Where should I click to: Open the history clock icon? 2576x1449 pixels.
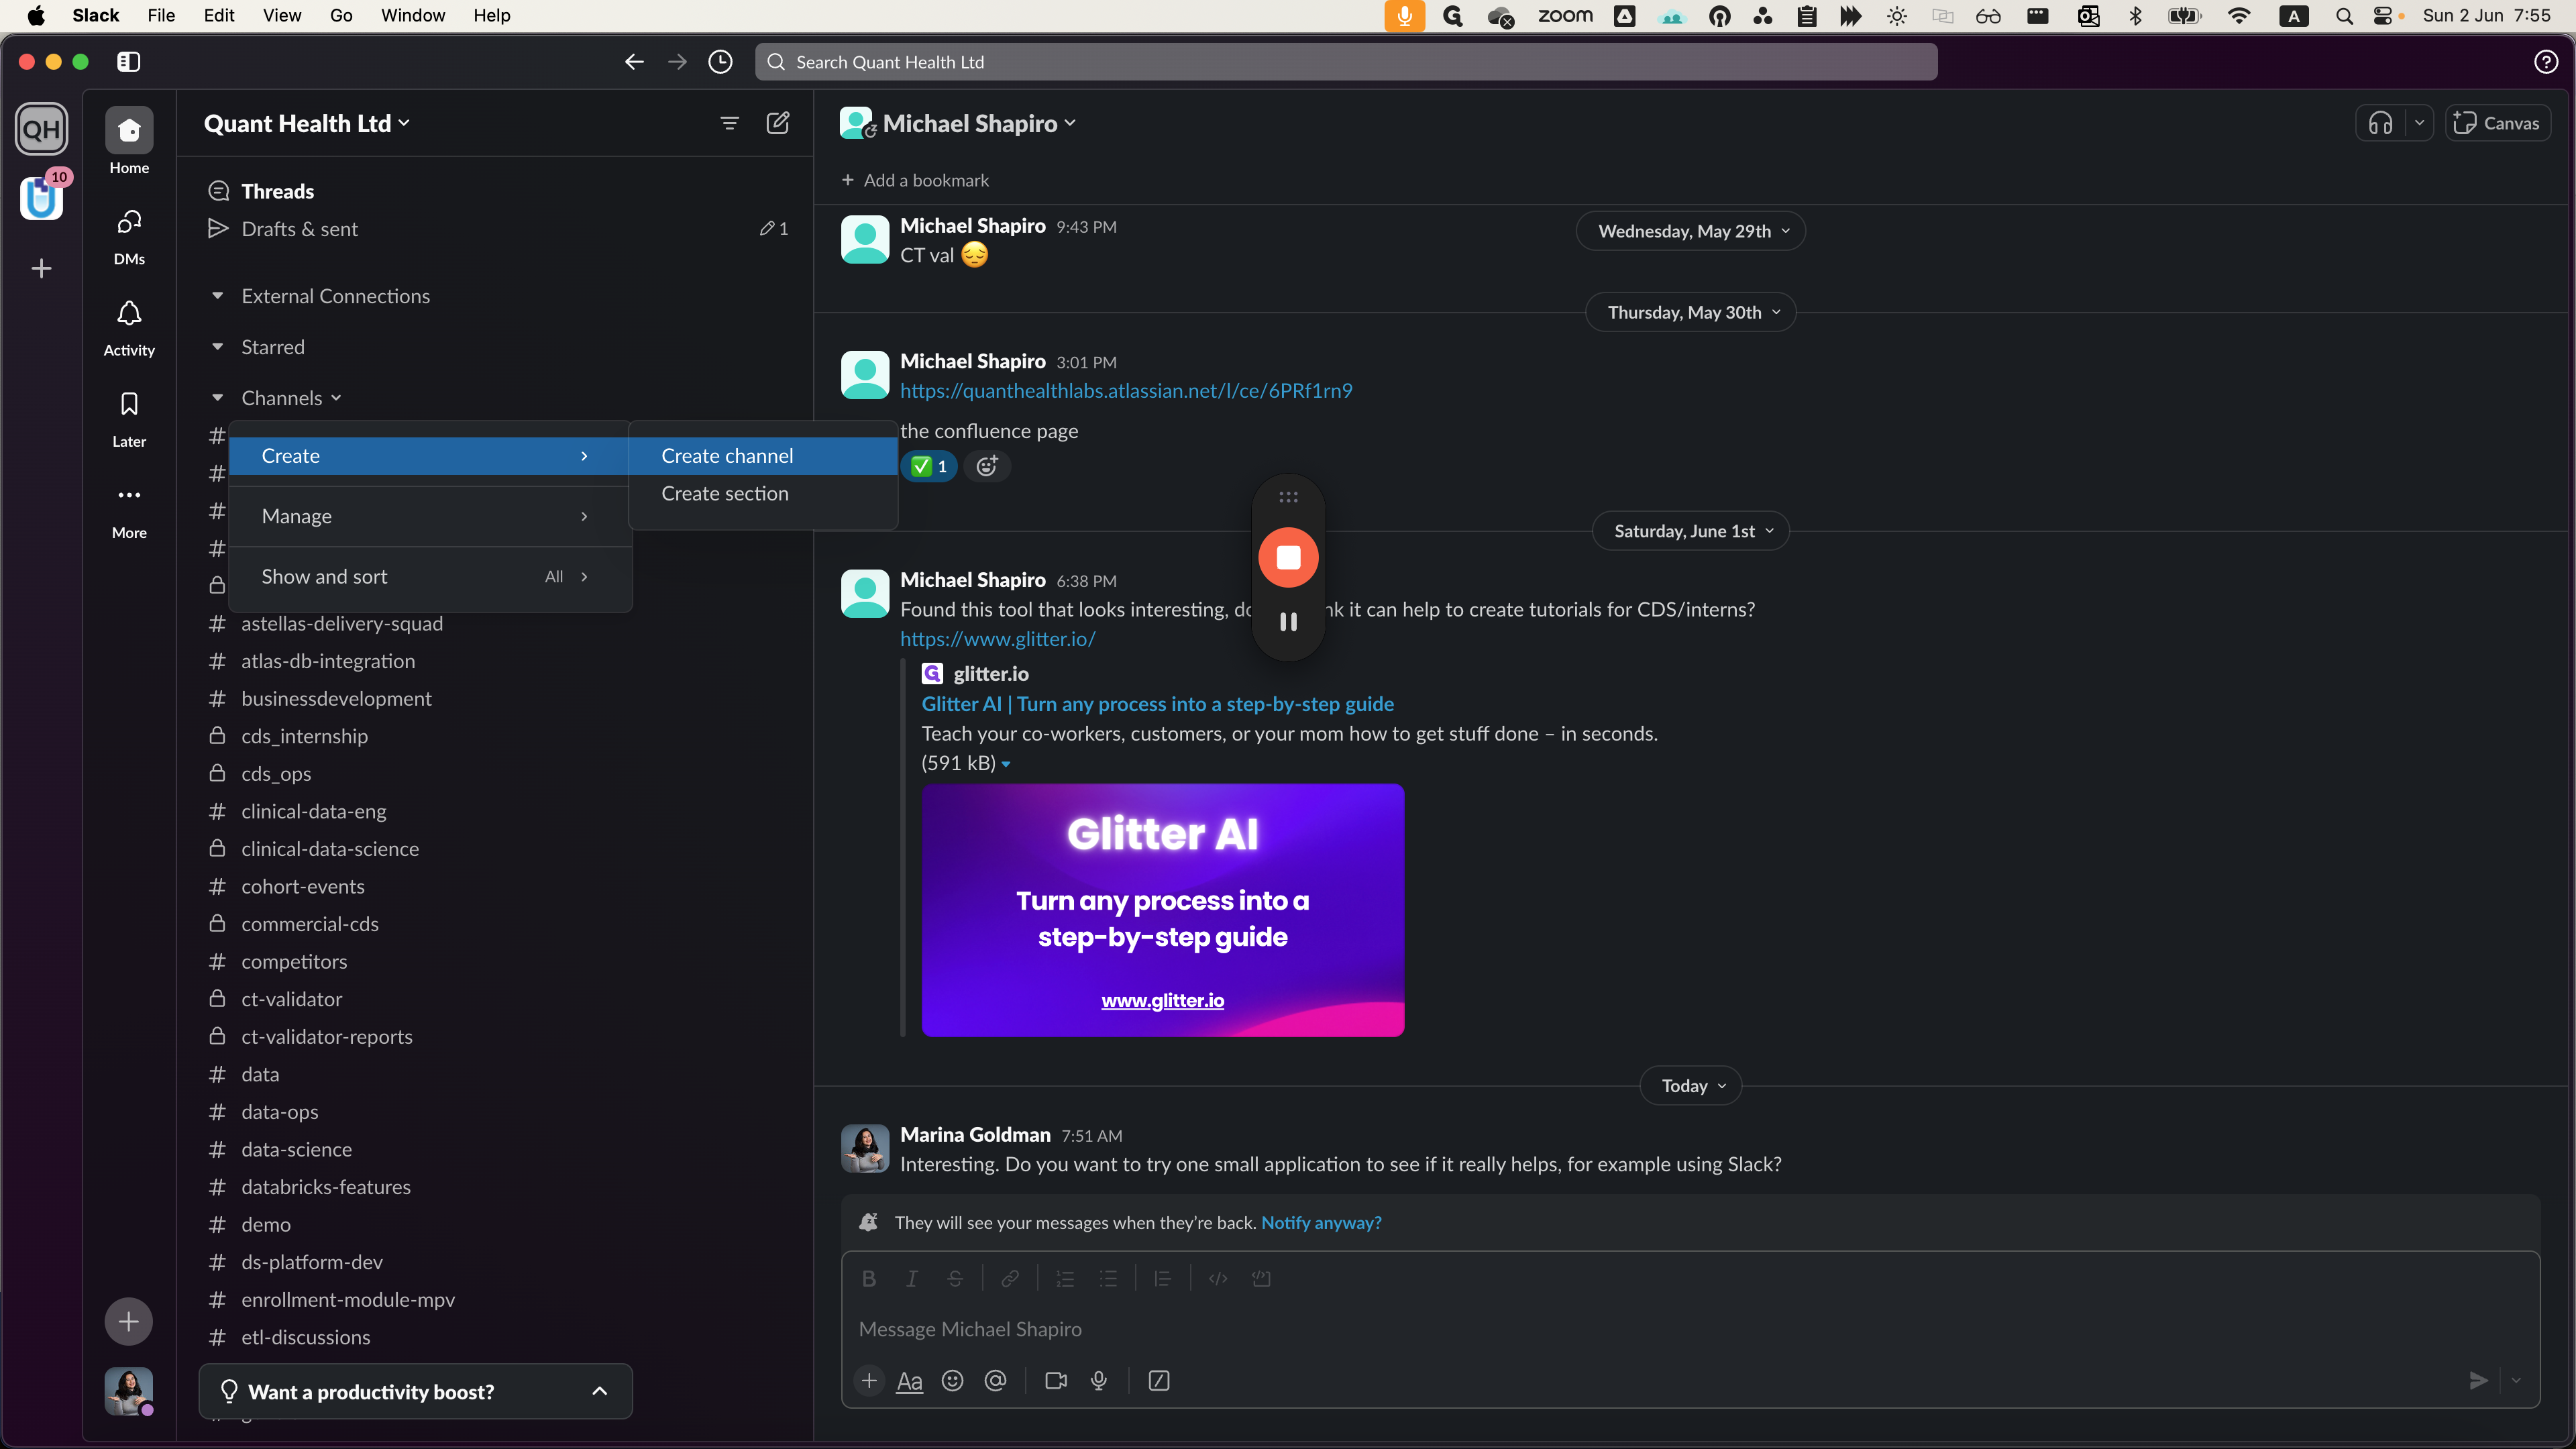(x=720, y=62)
